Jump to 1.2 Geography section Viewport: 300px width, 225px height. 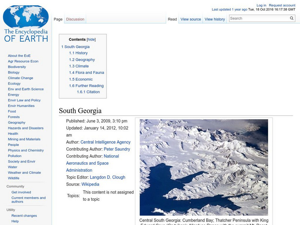(x=82, y=60)
